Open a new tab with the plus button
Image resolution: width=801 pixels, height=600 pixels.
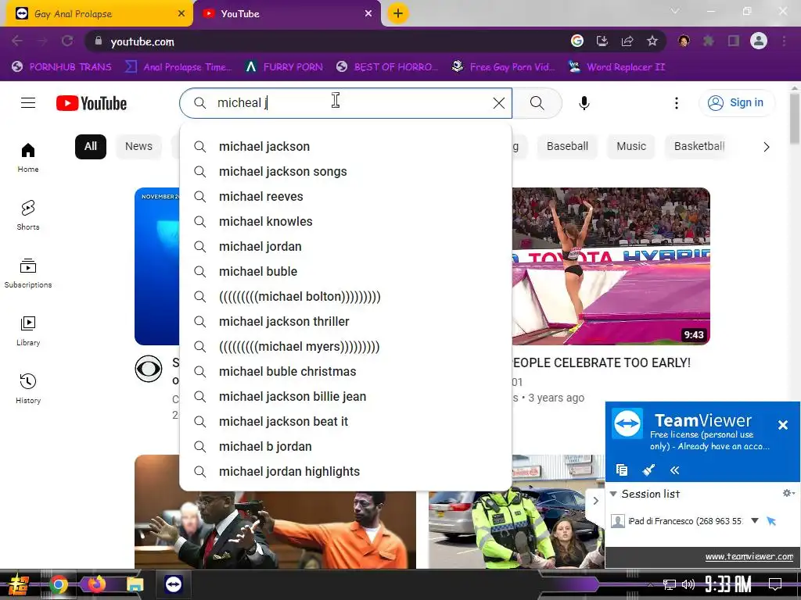[397, 13]
